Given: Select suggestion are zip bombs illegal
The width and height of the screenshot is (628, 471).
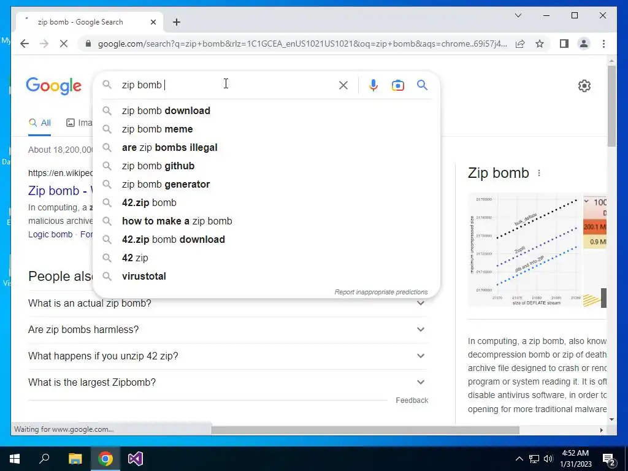Looking at the screenshot, I should point(266,147).
